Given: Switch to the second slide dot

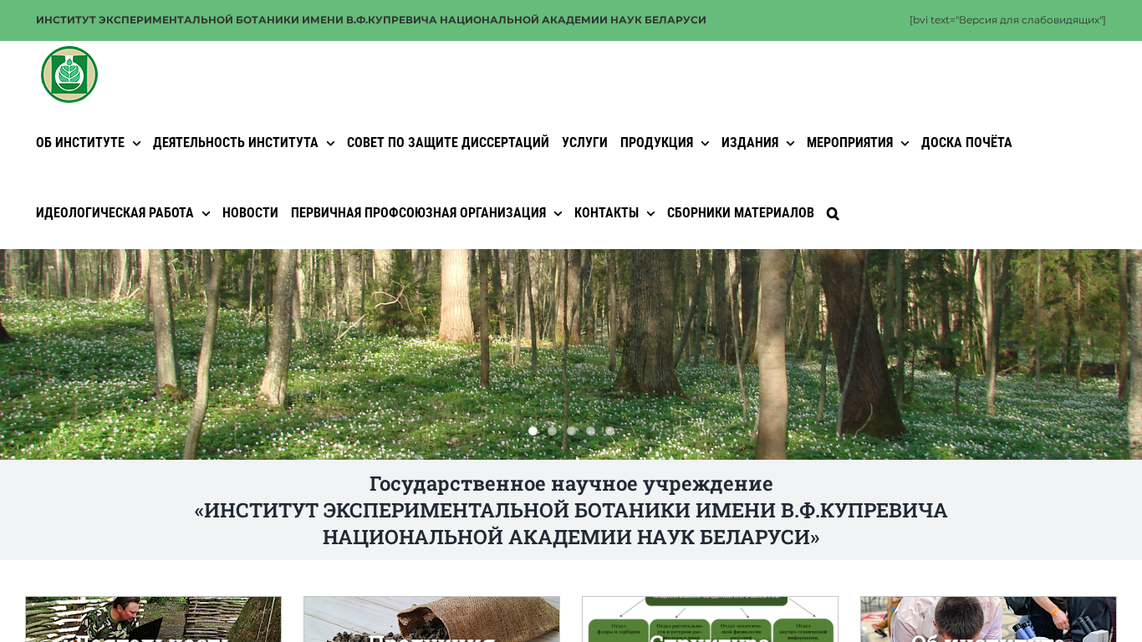Looking at the screenshot, I should 552,431.
